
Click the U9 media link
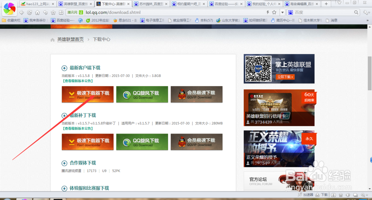click(x=104, y=171)
